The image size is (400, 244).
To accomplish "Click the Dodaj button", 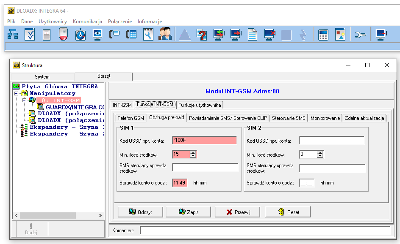I will pos(31,229).
